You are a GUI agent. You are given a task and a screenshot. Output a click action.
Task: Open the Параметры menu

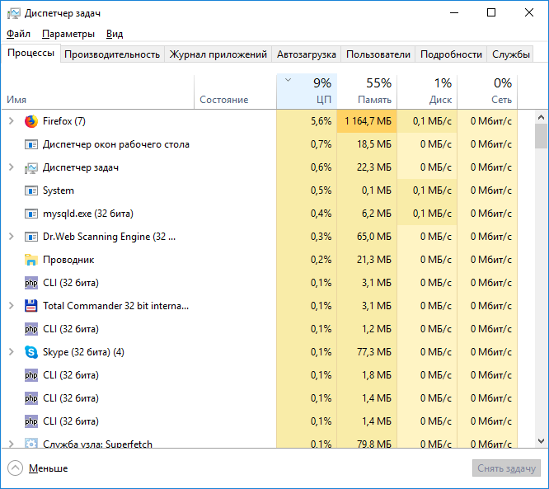[x=68, y=34]
